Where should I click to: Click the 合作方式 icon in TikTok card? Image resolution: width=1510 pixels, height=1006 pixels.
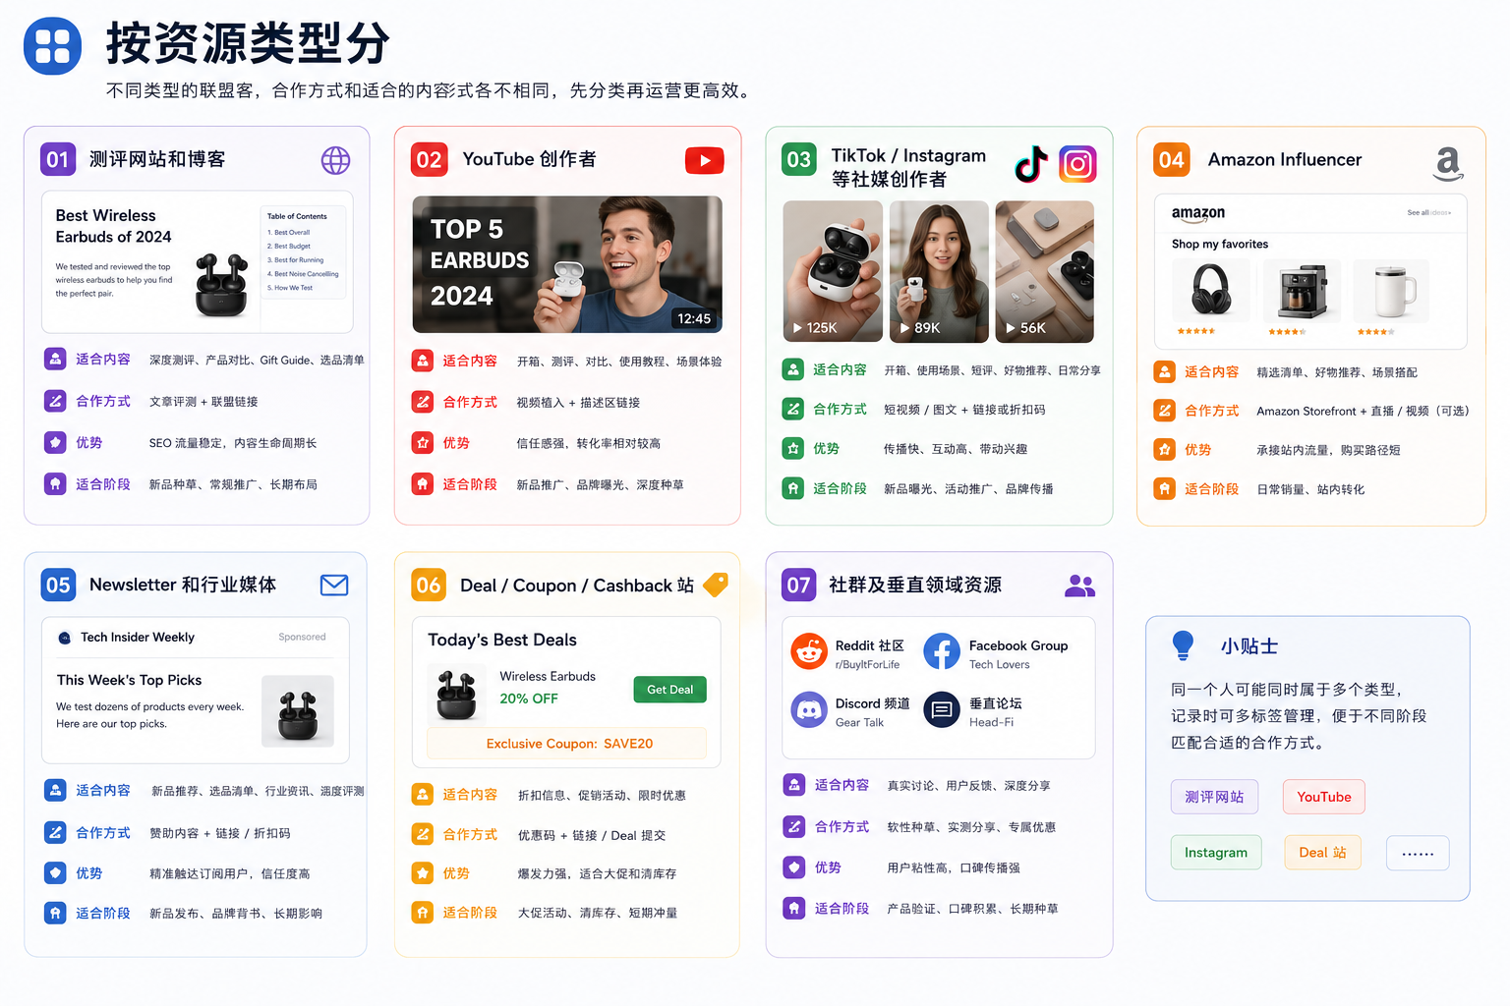tap(793, 409)
